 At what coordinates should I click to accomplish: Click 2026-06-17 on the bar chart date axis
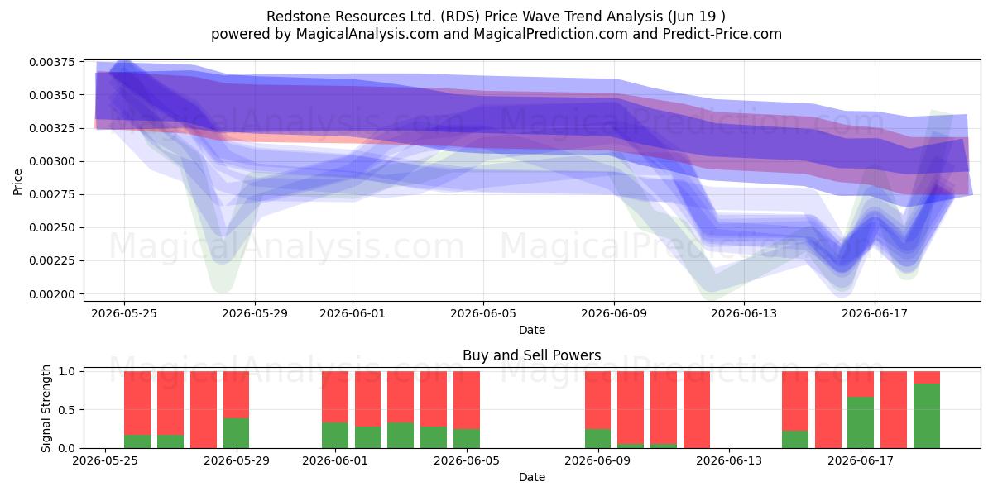point(861,460)
